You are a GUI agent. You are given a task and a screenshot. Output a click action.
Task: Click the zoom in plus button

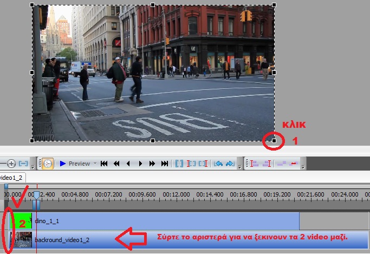click(x=11, y=164)
